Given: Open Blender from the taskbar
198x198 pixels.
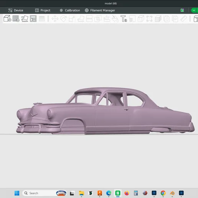Looking at the screenshot, I should [172, 193].
